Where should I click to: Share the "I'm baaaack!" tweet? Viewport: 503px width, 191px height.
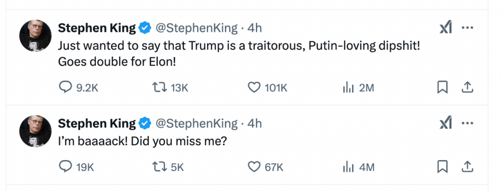coord(468,167)
